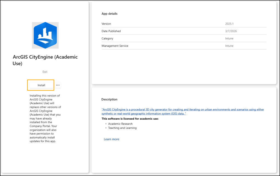280x176 pixels.
Task: Click the Esri publisher name
Action: point(45,72)
